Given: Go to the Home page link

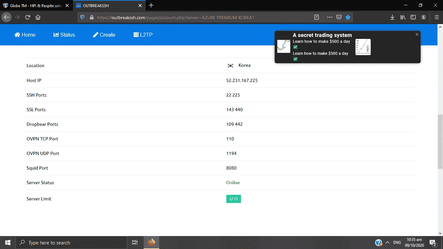Looking at the screenshot, I should click(x=25, y=35).
